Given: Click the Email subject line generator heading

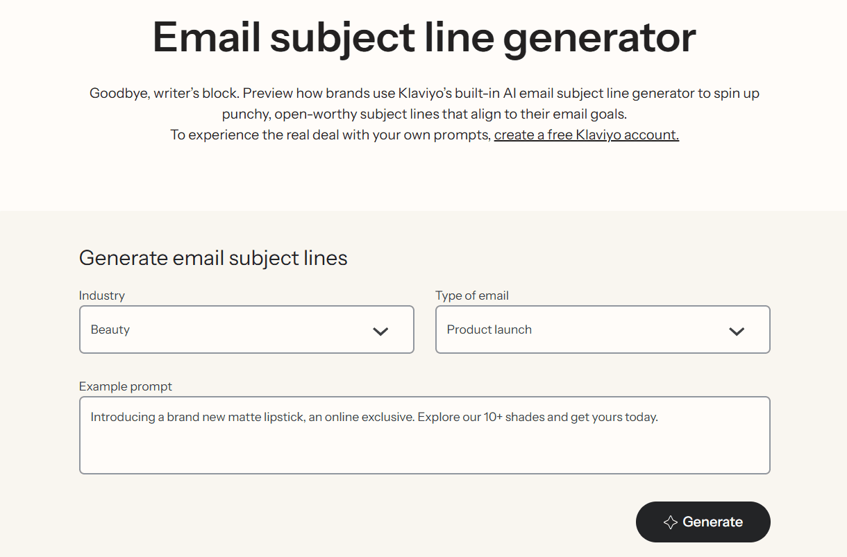Looking at the screenshot, I should click(423, 37).
